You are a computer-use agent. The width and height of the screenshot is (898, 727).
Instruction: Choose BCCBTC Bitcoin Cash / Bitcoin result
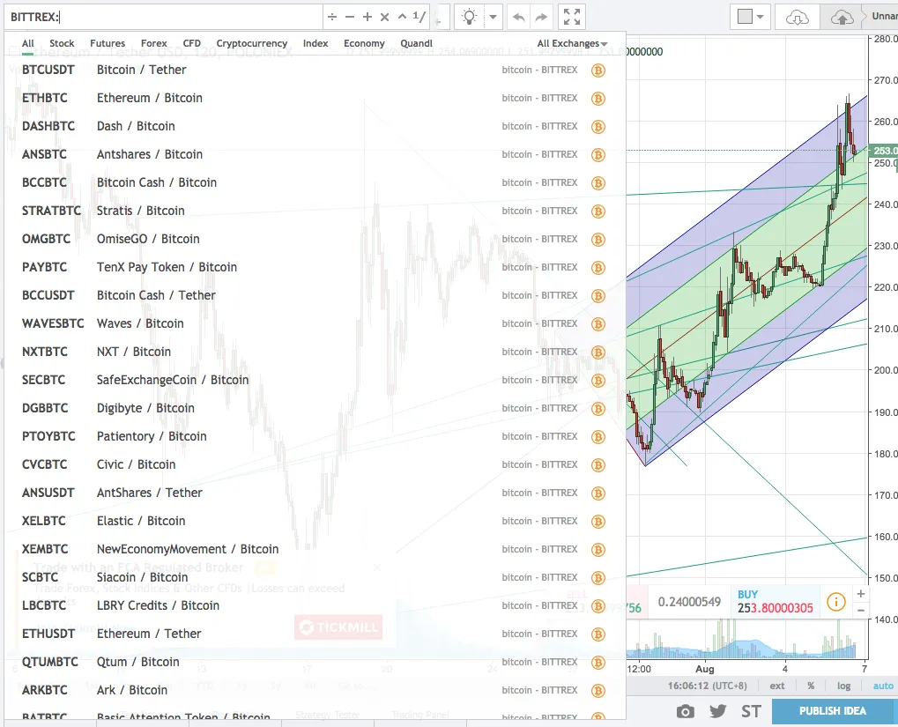coord(315,182)
